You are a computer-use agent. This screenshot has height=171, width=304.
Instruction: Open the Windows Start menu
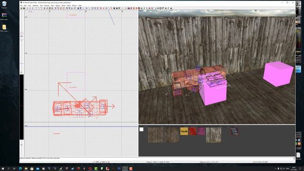click(x=3, y=169)
